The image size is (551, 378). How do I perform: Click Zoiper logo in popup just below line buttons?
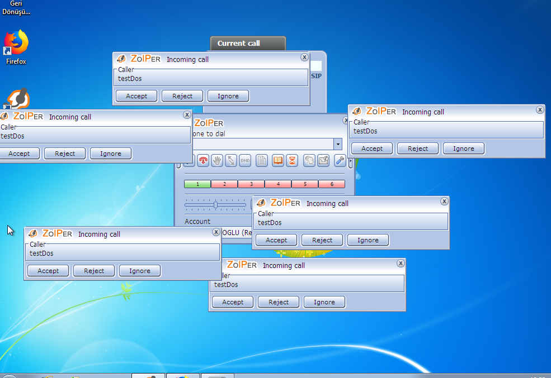[285, 203]
